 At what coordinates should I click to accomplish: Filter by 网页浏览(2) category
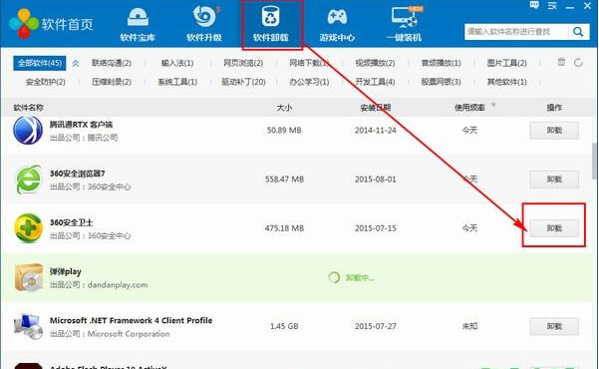coord(243,63)
